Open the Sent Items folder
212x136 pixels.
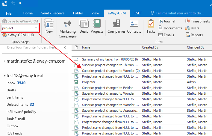pyautogui.click(x=15, y=97)
